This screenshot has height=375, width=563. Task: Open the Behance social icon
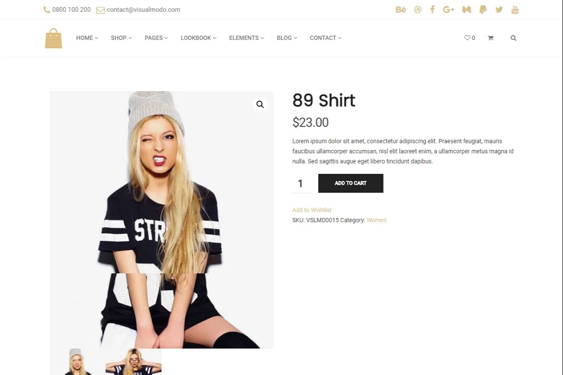pyautogui.click(x=401, y=9)
